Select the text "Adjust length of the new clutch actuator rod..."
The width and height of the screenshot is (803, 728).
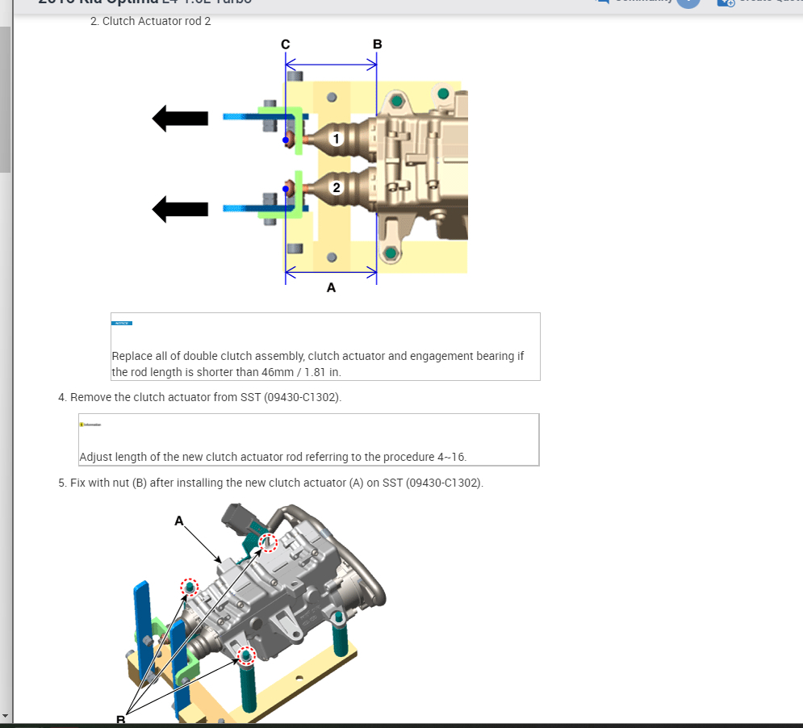coord(273,457)
